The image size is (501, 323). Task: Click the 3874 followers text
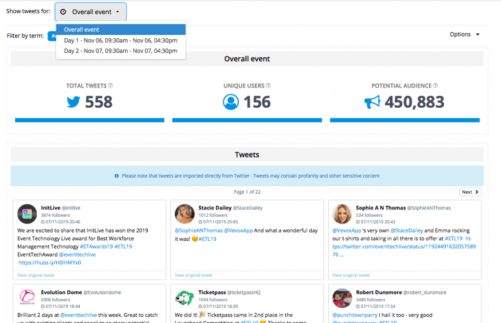click(x=55, y=215)
